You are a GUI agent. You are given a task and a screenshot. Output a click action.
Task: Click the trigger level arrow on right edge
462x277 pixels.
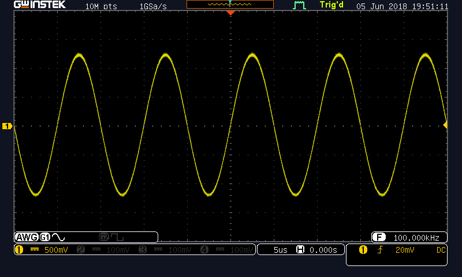[445, 125]
